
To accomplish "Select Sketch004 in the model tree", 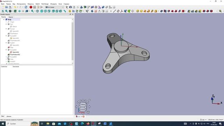I will (15, 52).
